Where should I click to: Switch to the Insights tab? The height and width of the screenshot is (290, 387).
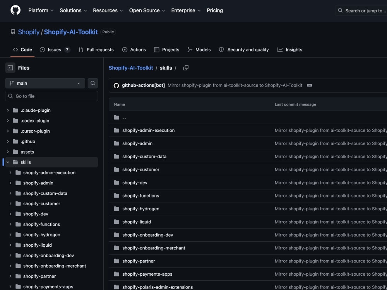[290, 49]
